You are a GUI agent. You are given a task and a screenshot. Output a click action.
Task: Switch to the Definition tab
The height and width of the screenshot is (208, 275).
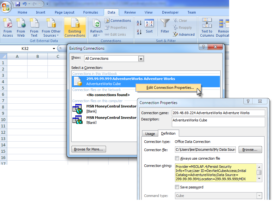[x=168, y=133]
